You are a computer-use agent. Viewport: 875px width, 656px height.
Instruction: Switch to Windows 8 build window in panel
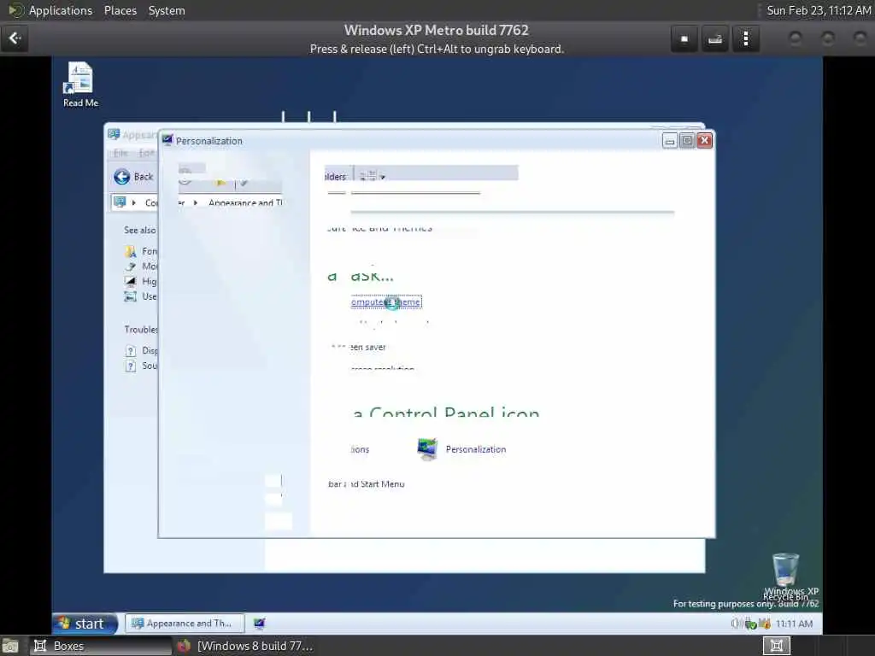(x=245, y=646)
